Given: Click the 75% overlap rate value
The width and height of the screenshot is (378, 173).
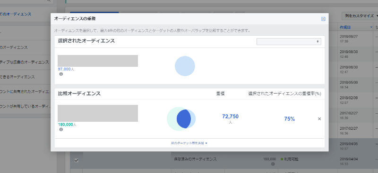Looking at the screenshot, I should coord(290,119).
